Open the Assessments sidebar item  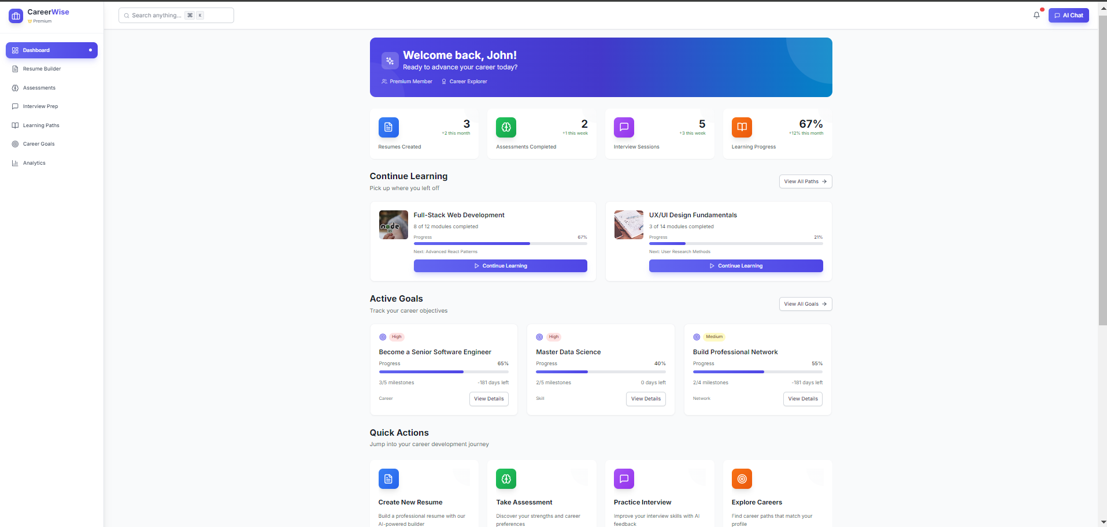[x=51, y=88]
